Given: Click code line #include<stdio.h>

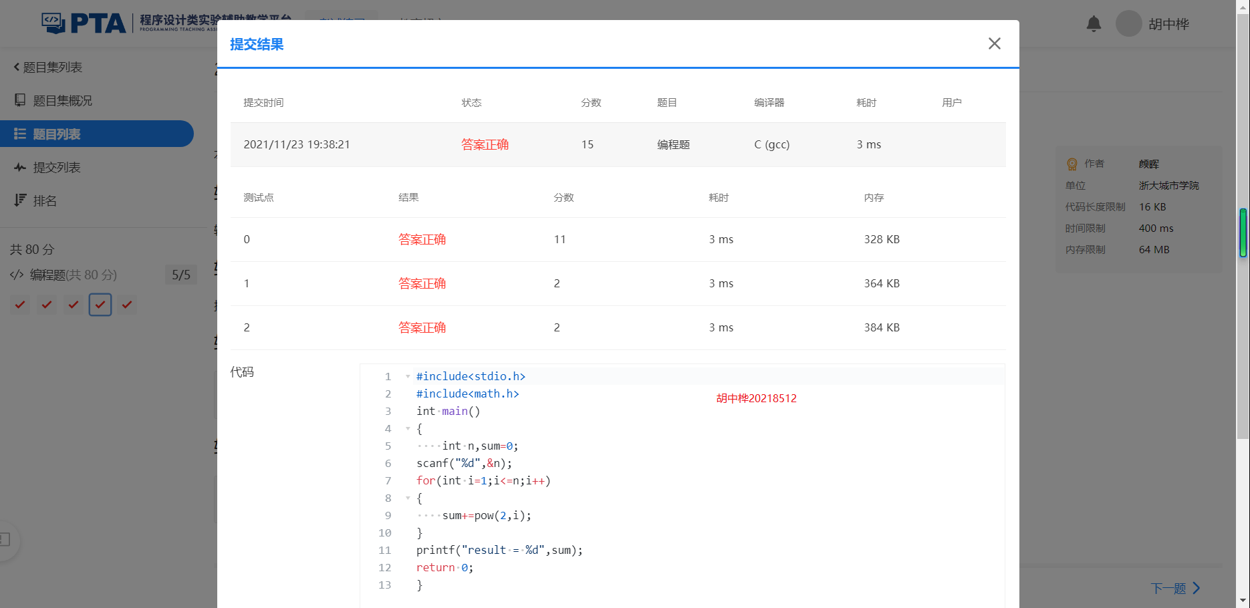Looking at the screenshot, I should pos(471,376).
